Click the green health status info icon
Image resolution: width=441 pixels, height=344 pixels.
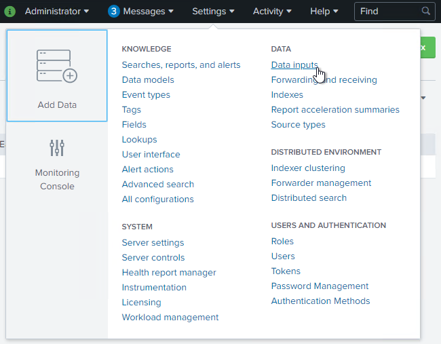(x=10, y=12)
